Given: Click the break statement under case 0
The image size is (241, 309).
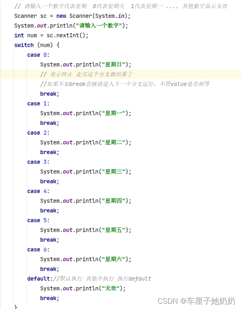Looking at the screenshot, I should pos(49,94).
